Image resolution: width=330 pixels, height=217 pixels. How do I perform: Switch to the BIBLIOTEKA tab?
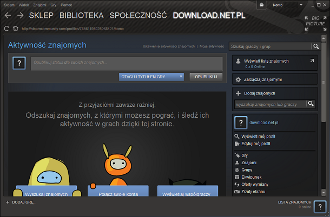click(x=82, y=15)
